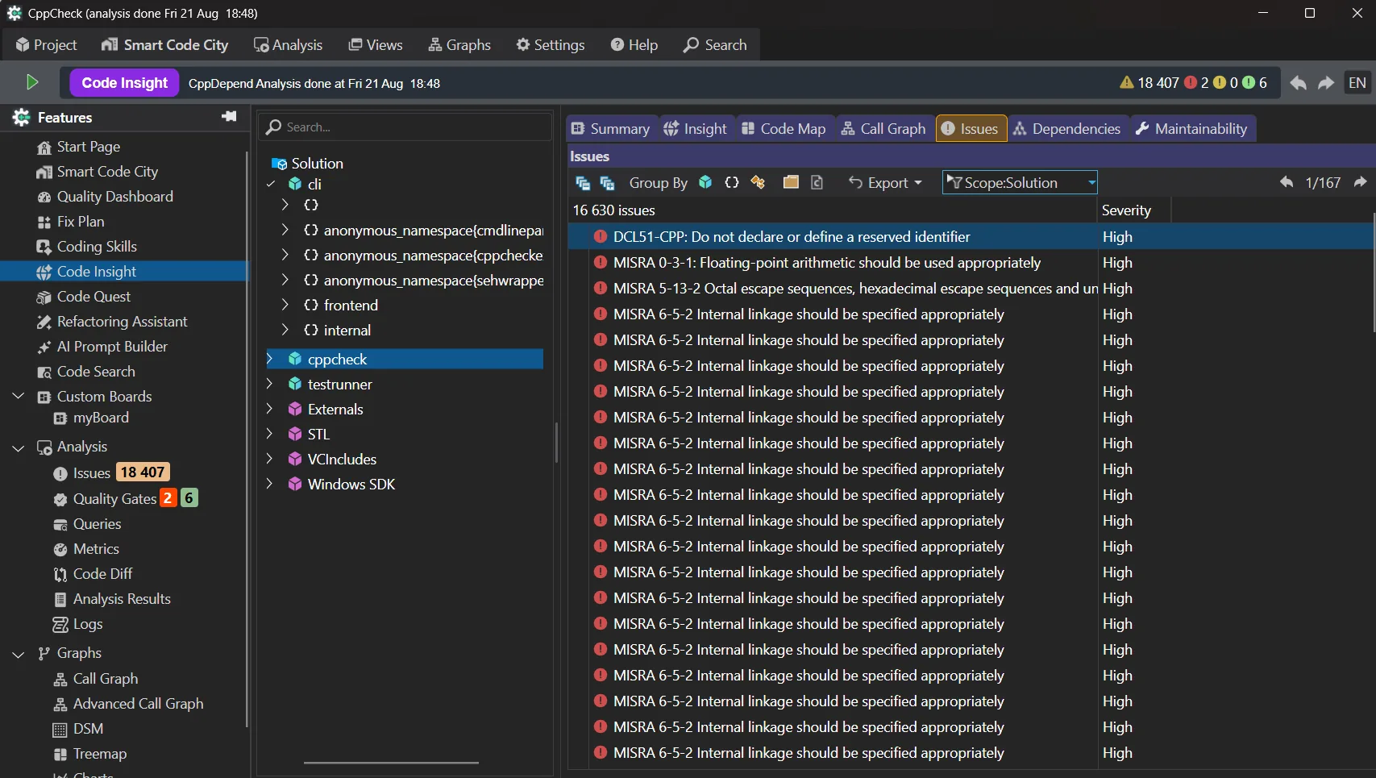Toggle group by namespace braces icon
This screenshot has height=778, width=1376.
[x=731, y=182]
